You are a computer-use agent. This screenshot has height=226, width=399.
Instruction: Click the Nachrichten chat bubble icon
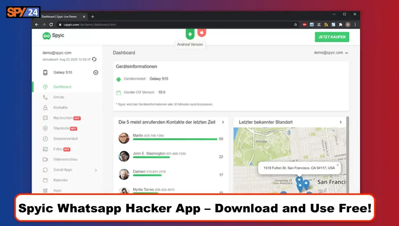[45, 118]
